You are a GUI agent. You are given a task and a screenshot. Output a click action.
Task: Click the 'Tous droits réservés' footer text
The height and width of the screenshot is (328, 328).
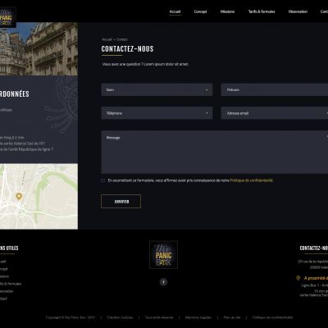[159, 317]
